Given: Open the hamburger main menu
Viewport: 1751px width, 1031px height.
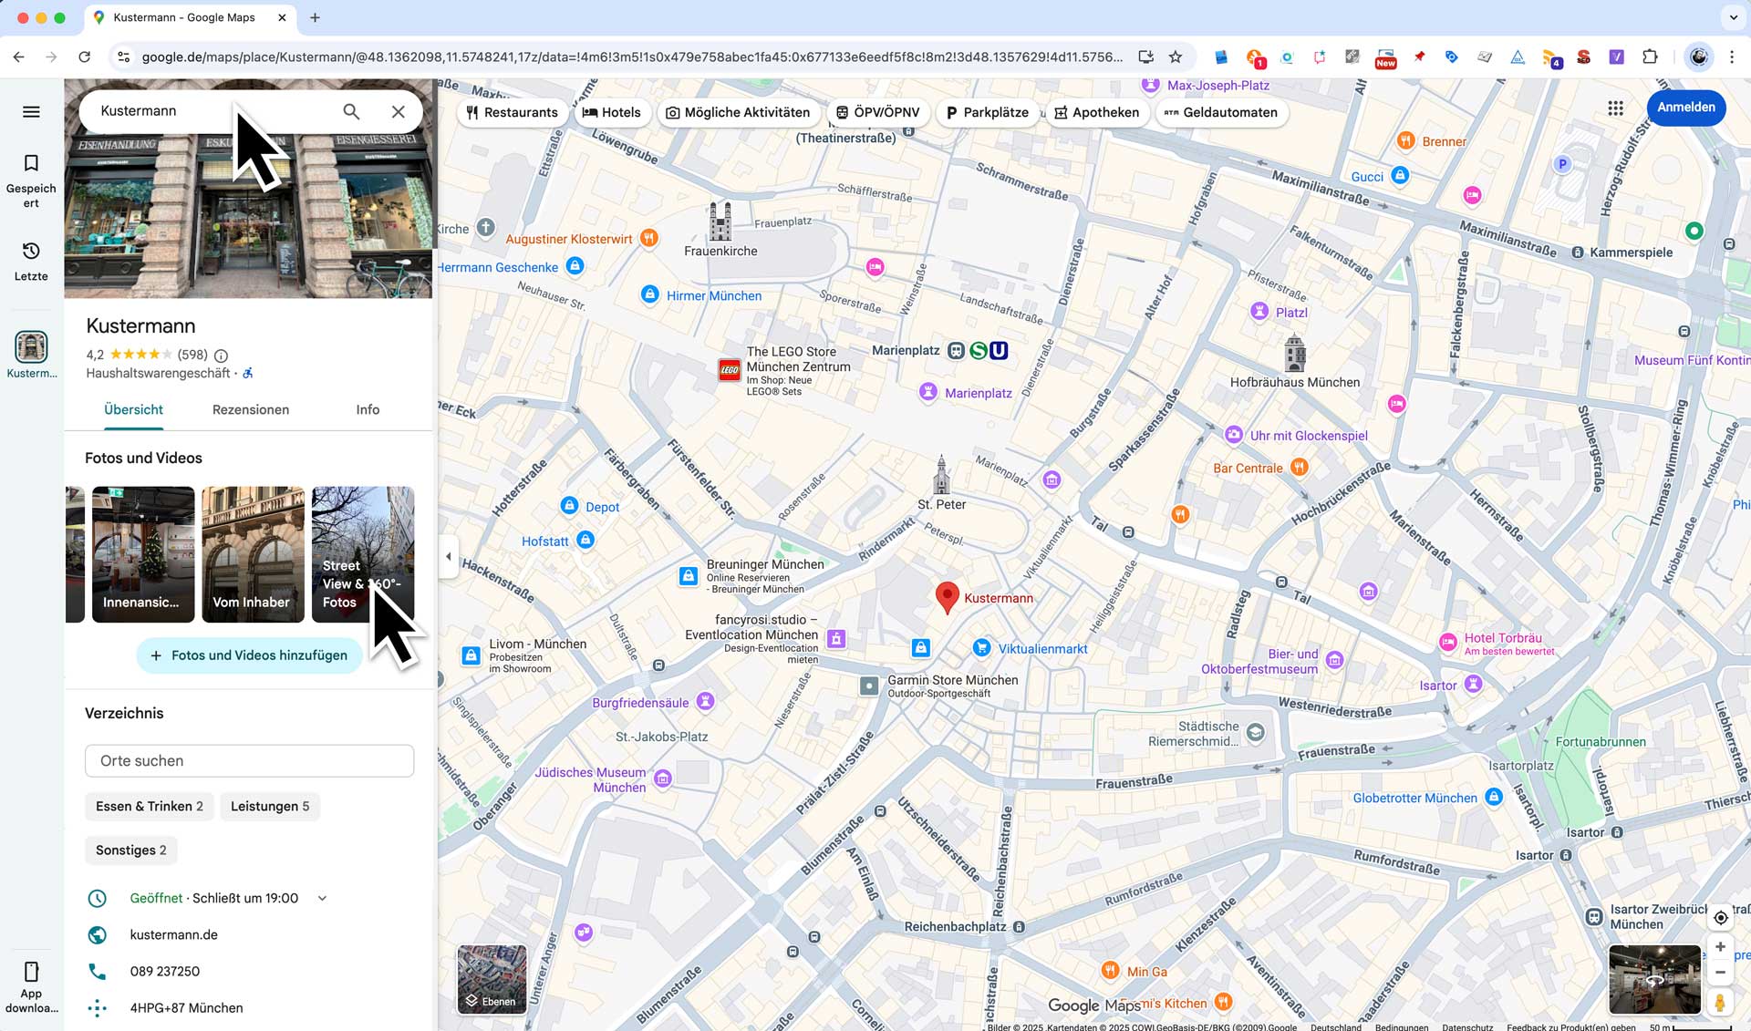Looking at the screenshot, I should tap(31, 111).
